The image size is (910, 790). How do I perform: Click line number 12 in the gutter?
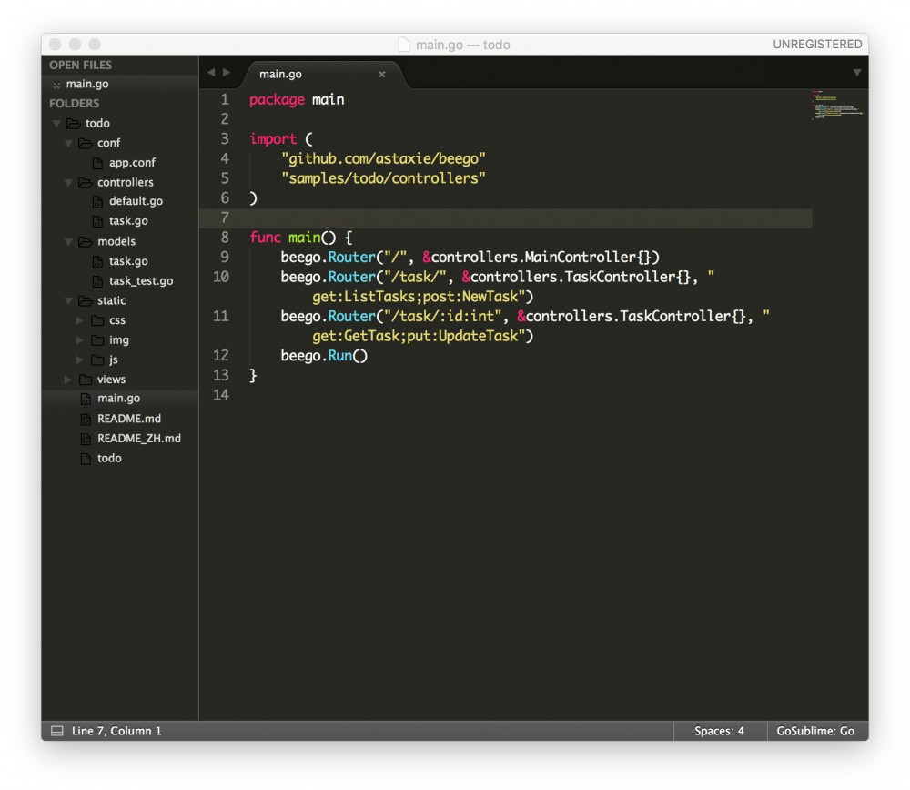point(221,356)
